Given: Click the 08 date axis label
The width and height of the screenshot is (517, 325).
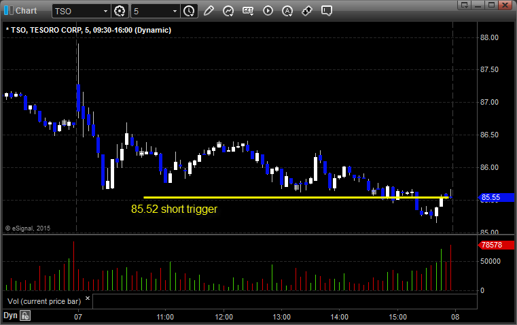Looking at the screenshot, I should click(x=455, y=317).
